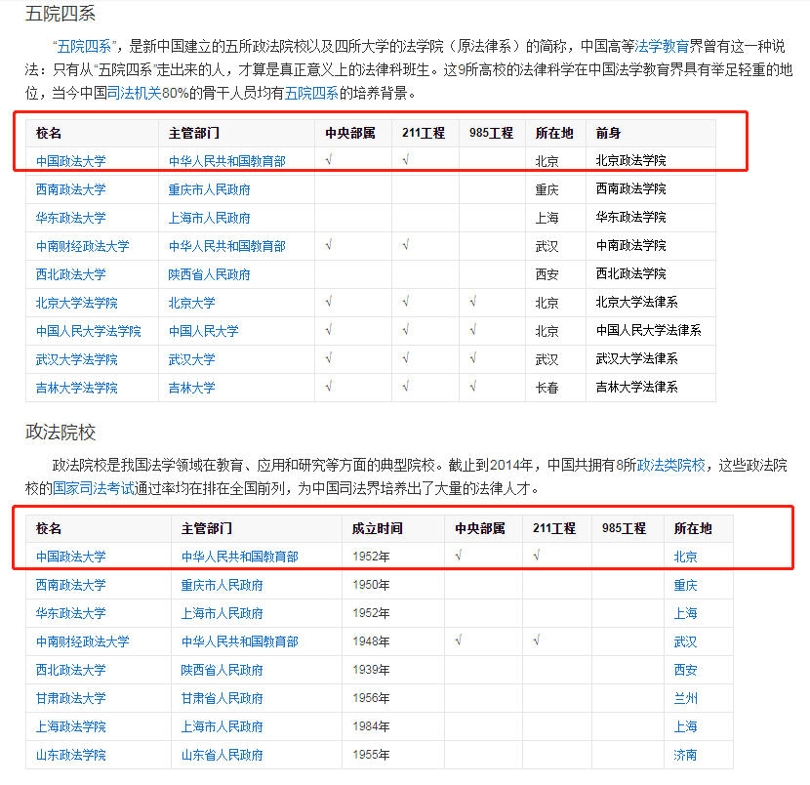Click the 成立时间 column header
The height and width of the screenshot is (785, 810).
coord(393,528)
